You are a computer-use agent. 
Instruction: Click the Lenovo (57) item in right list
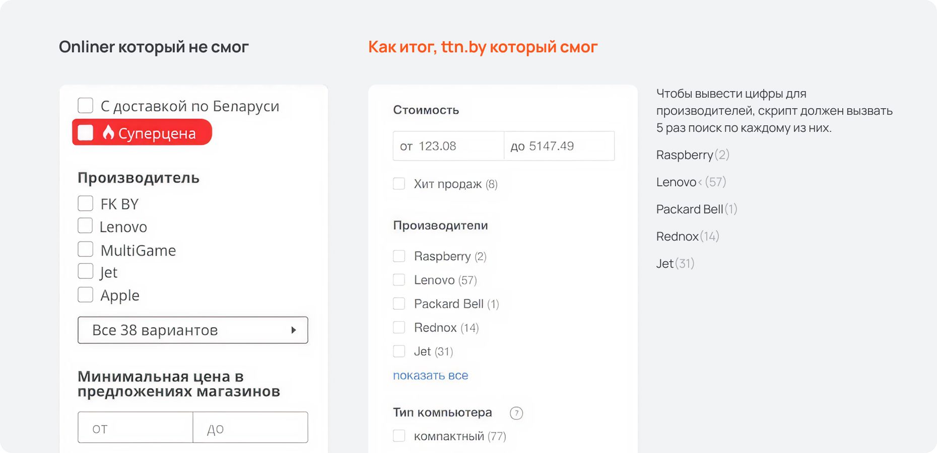tap(691, 182)
